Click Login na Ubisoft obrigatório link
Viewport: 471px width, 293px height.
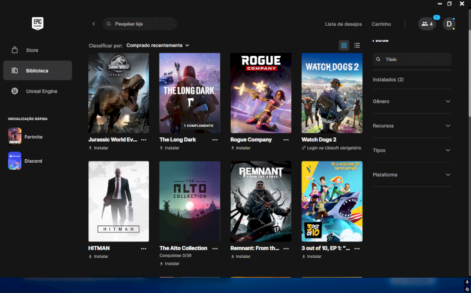click(x=331, y=148)
